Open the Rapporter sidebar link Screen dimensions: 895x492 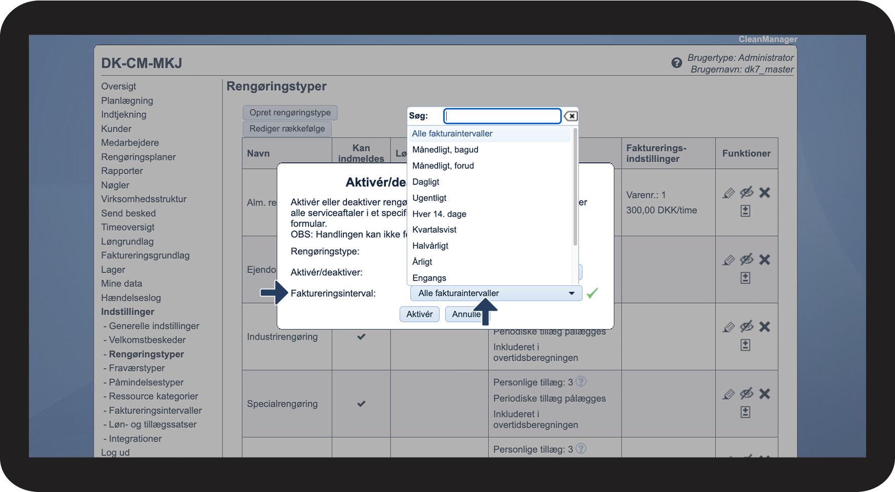[122, 171]
